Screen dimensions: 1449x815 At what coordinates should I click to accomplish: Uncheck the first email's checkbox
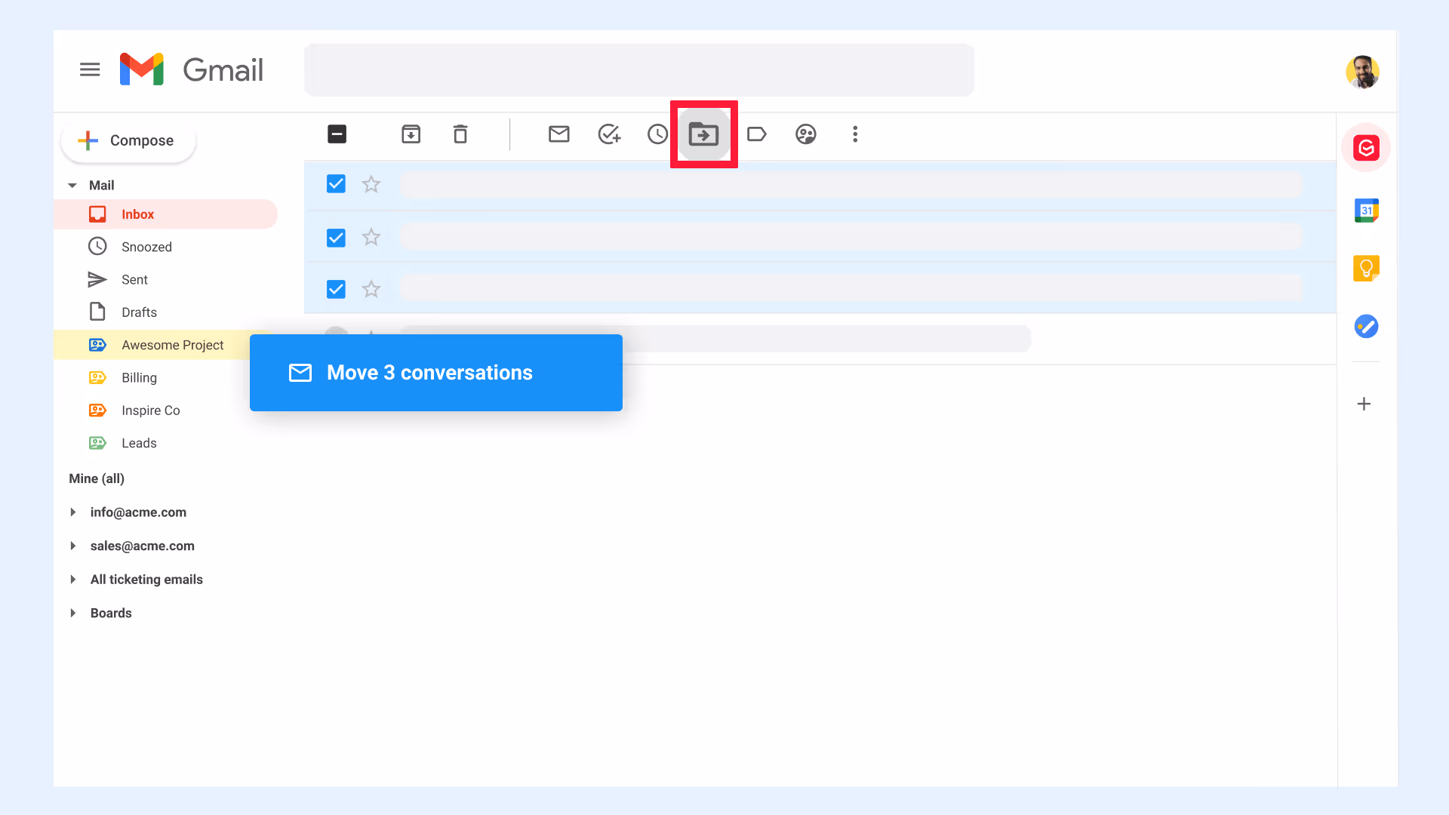(x=336, y=184)
